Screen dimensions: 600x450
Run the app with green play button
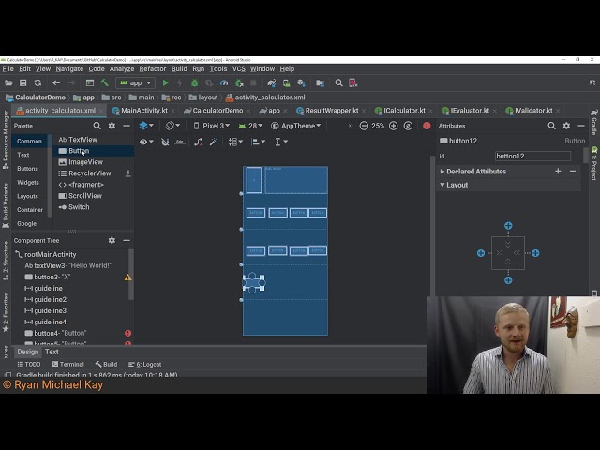click(165, 83)
